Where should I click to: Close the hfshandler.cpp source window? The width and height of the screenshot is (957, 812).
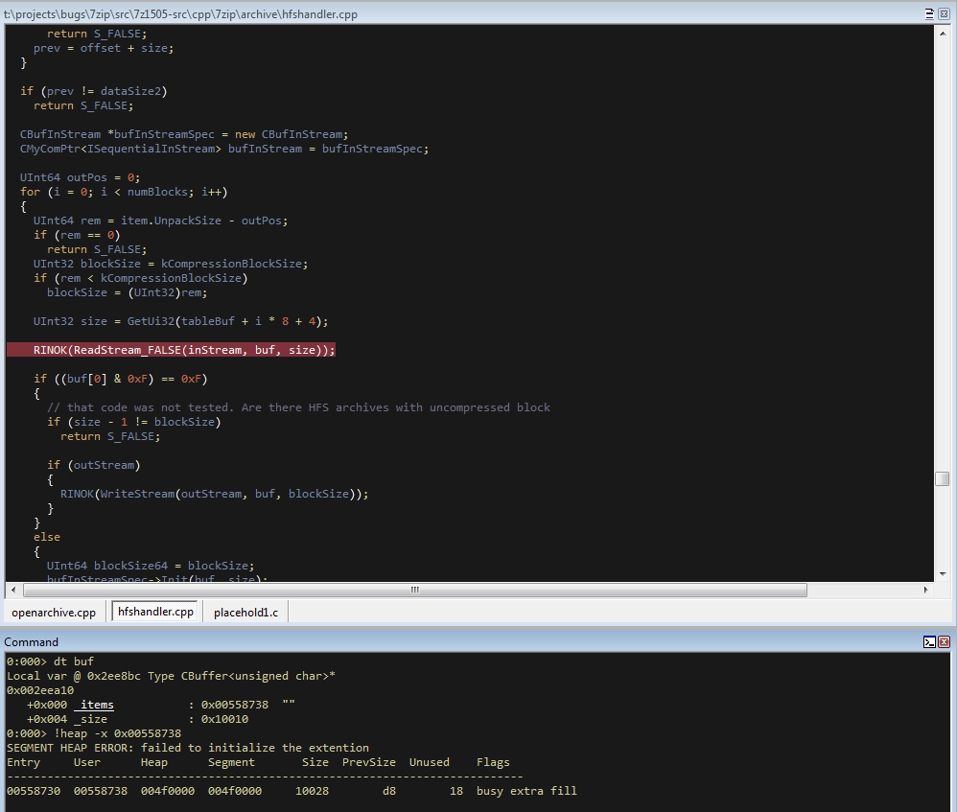[x=944, y=13]
